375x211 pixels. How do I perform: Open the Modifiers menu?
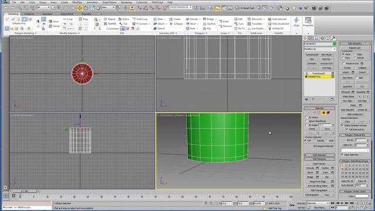(77, 2)
